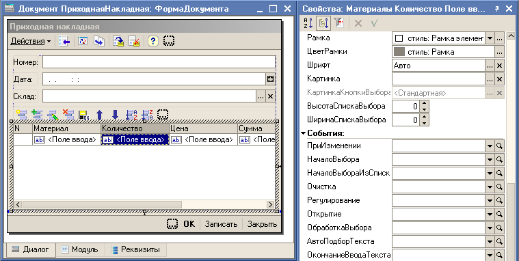This screenshot has width=519, height=261.
Task: Click the edit row icon with pencil
Action: click(x=52, y=115)
